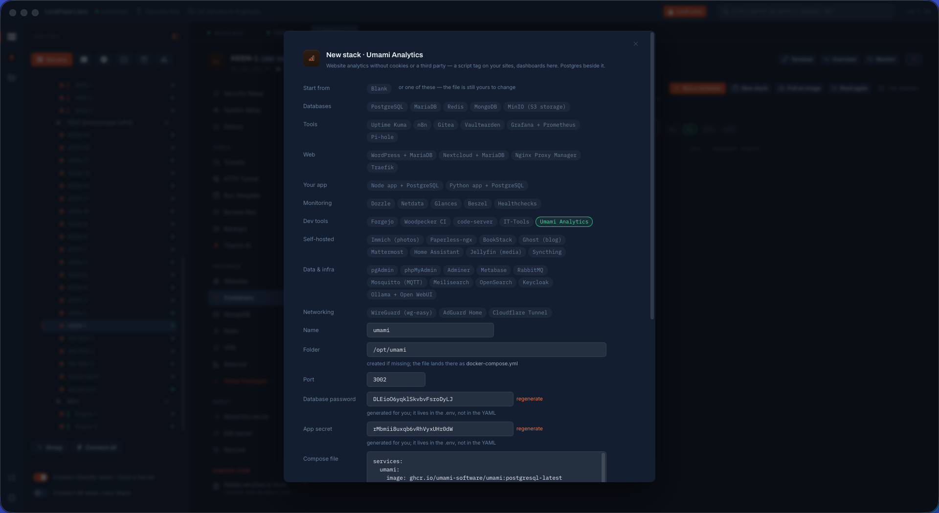939x513 pixels.
Task: Select the Metabase template
Action: [493, 270]
